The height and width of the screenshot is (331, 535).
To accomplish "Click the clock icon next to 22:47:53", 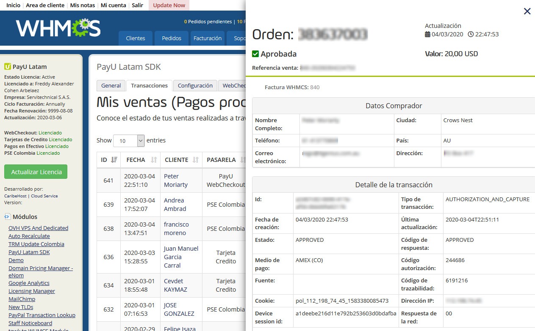I will pos(471,34).
